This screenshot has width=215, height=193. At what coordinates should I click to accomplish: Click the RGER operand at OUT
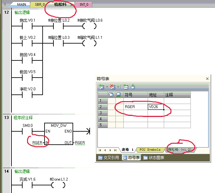[80, 143]
